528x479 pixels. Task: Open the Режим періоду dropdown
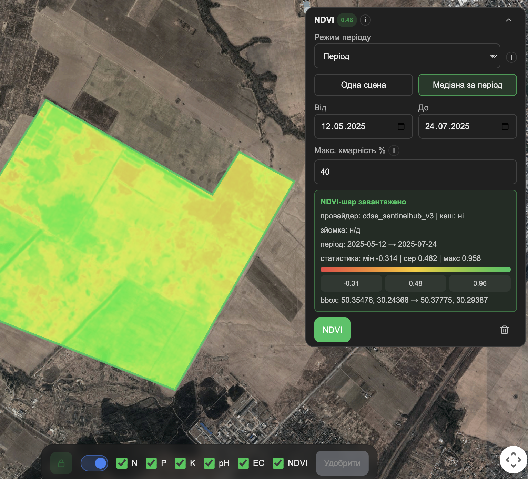(x=407, y=56)
